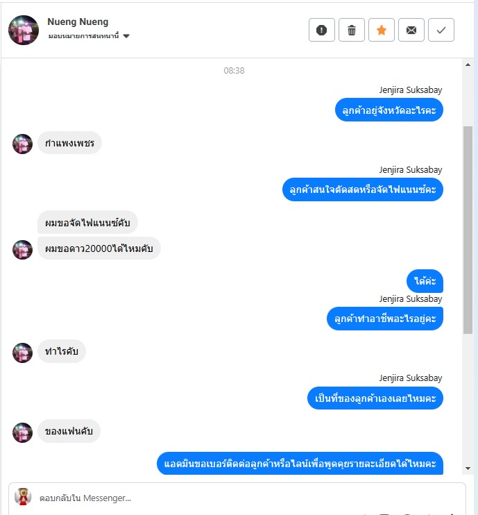Click customer avatar beside ทำไรคับ message
This screenshot has height=515, width=478.
coord(22,353)
